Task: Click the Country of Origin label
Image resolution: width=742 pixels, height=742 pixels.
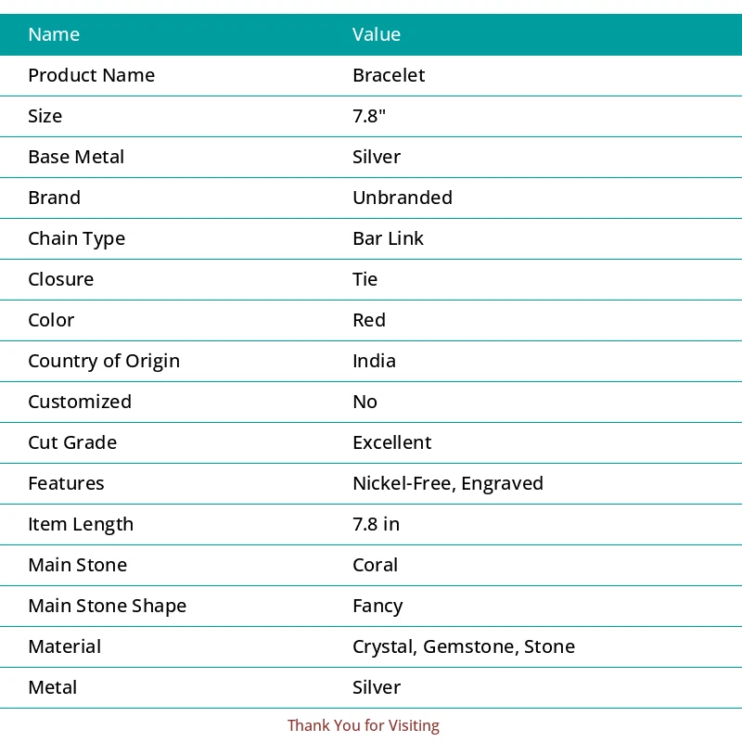Action: 104,361
